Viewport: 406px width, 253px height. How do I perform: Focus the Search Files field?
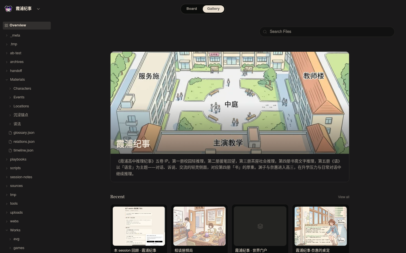[x=327, y=32]
